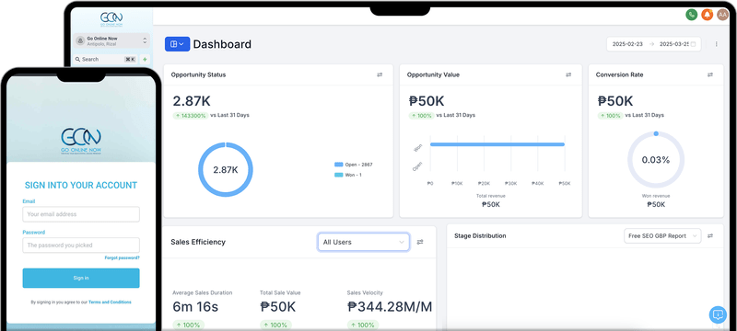Click the filter icon on Opportunity Status card
This screenshot has width=737, height=331.
coord(380,74)
